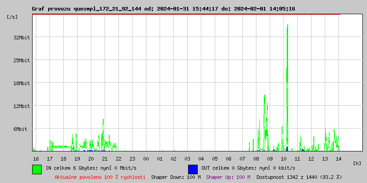Click the '21' hour marker on x-axis

click(105, 159)
